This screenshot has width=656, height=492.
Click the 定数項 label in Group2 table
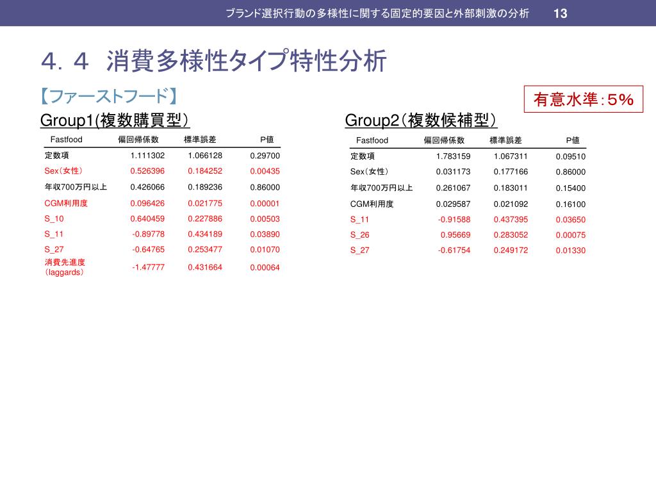pyautogui.click(x=363, y=156)
